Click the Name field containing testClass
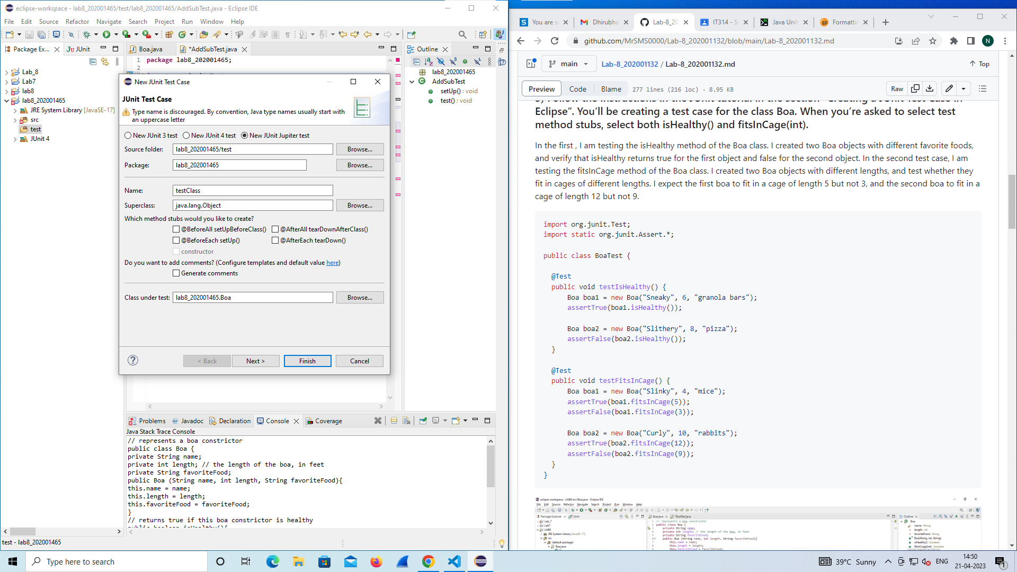 tap(253, 190)
